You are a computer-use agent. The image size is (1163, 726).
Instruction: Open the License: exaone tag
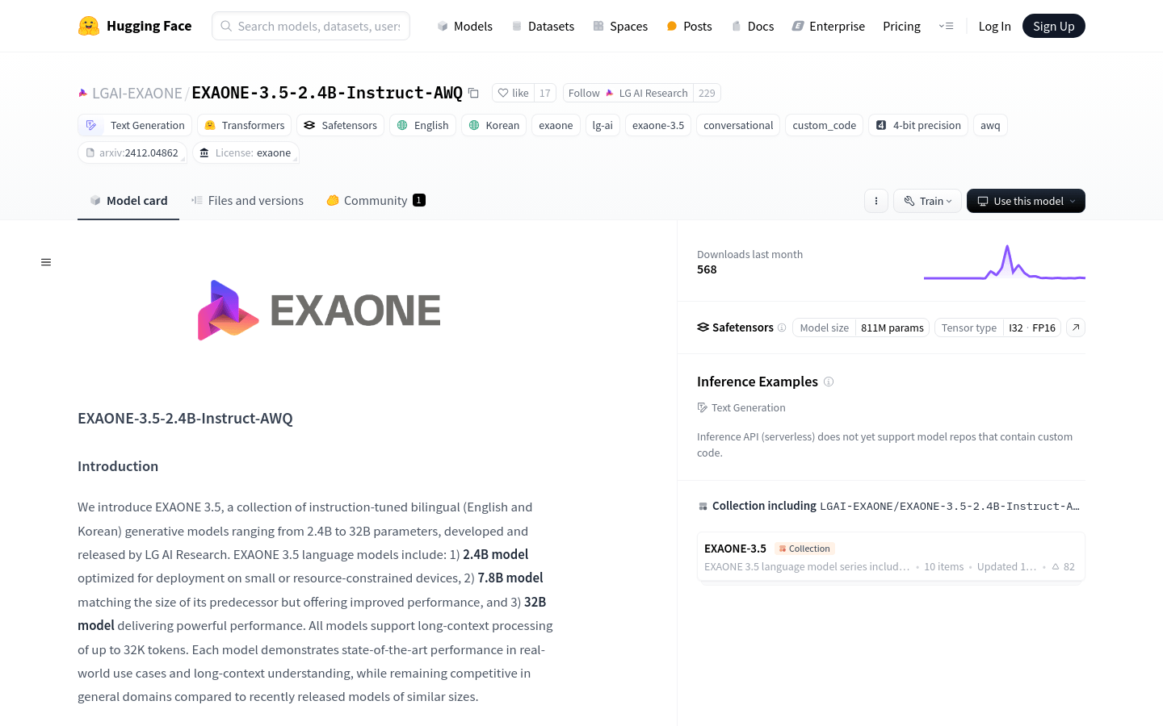tap(246, 152)
